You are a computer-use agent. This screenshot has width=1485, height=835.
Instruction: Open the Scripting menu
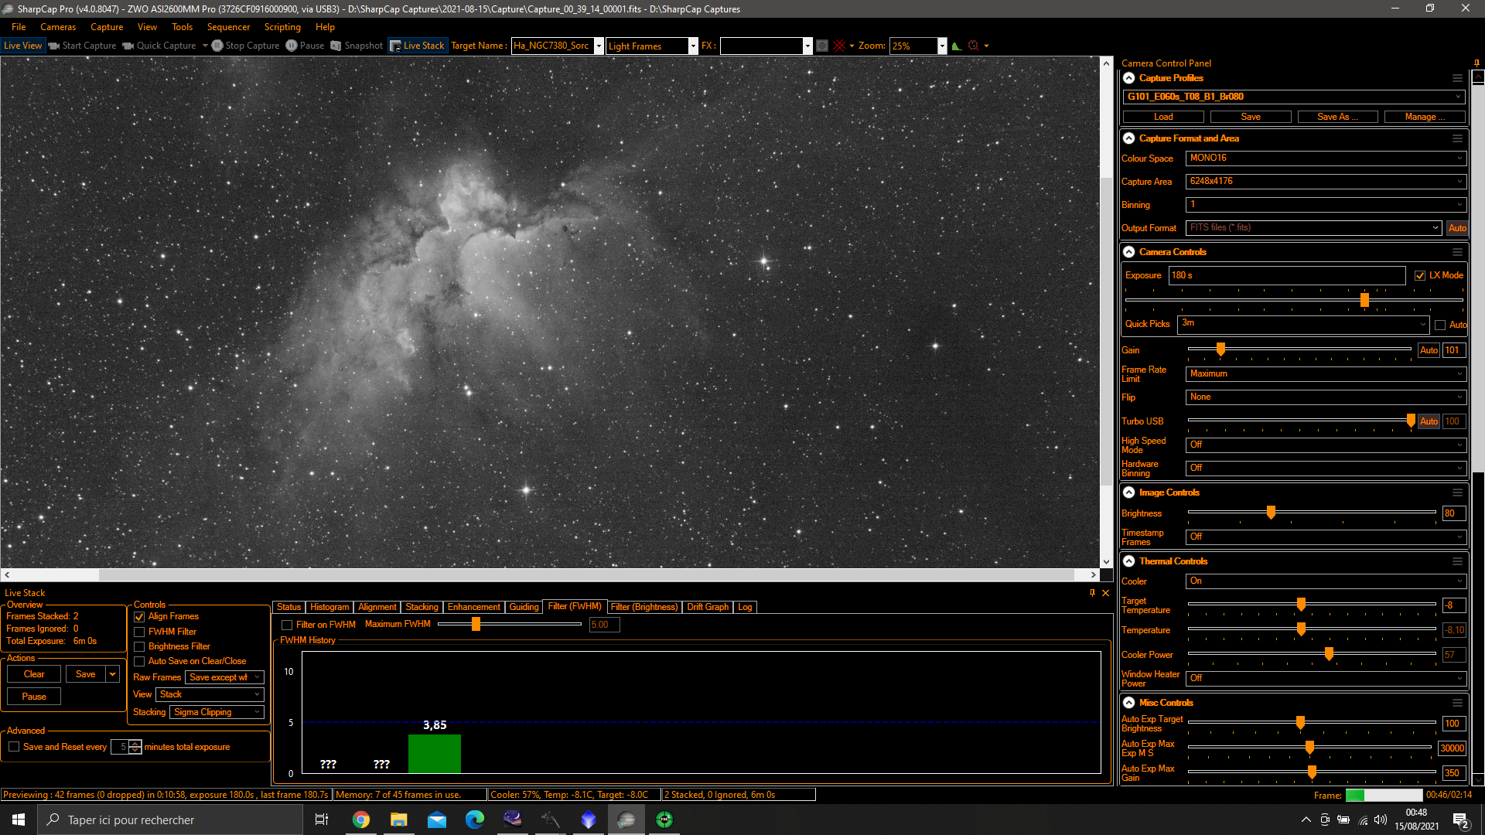click(282, 27)
